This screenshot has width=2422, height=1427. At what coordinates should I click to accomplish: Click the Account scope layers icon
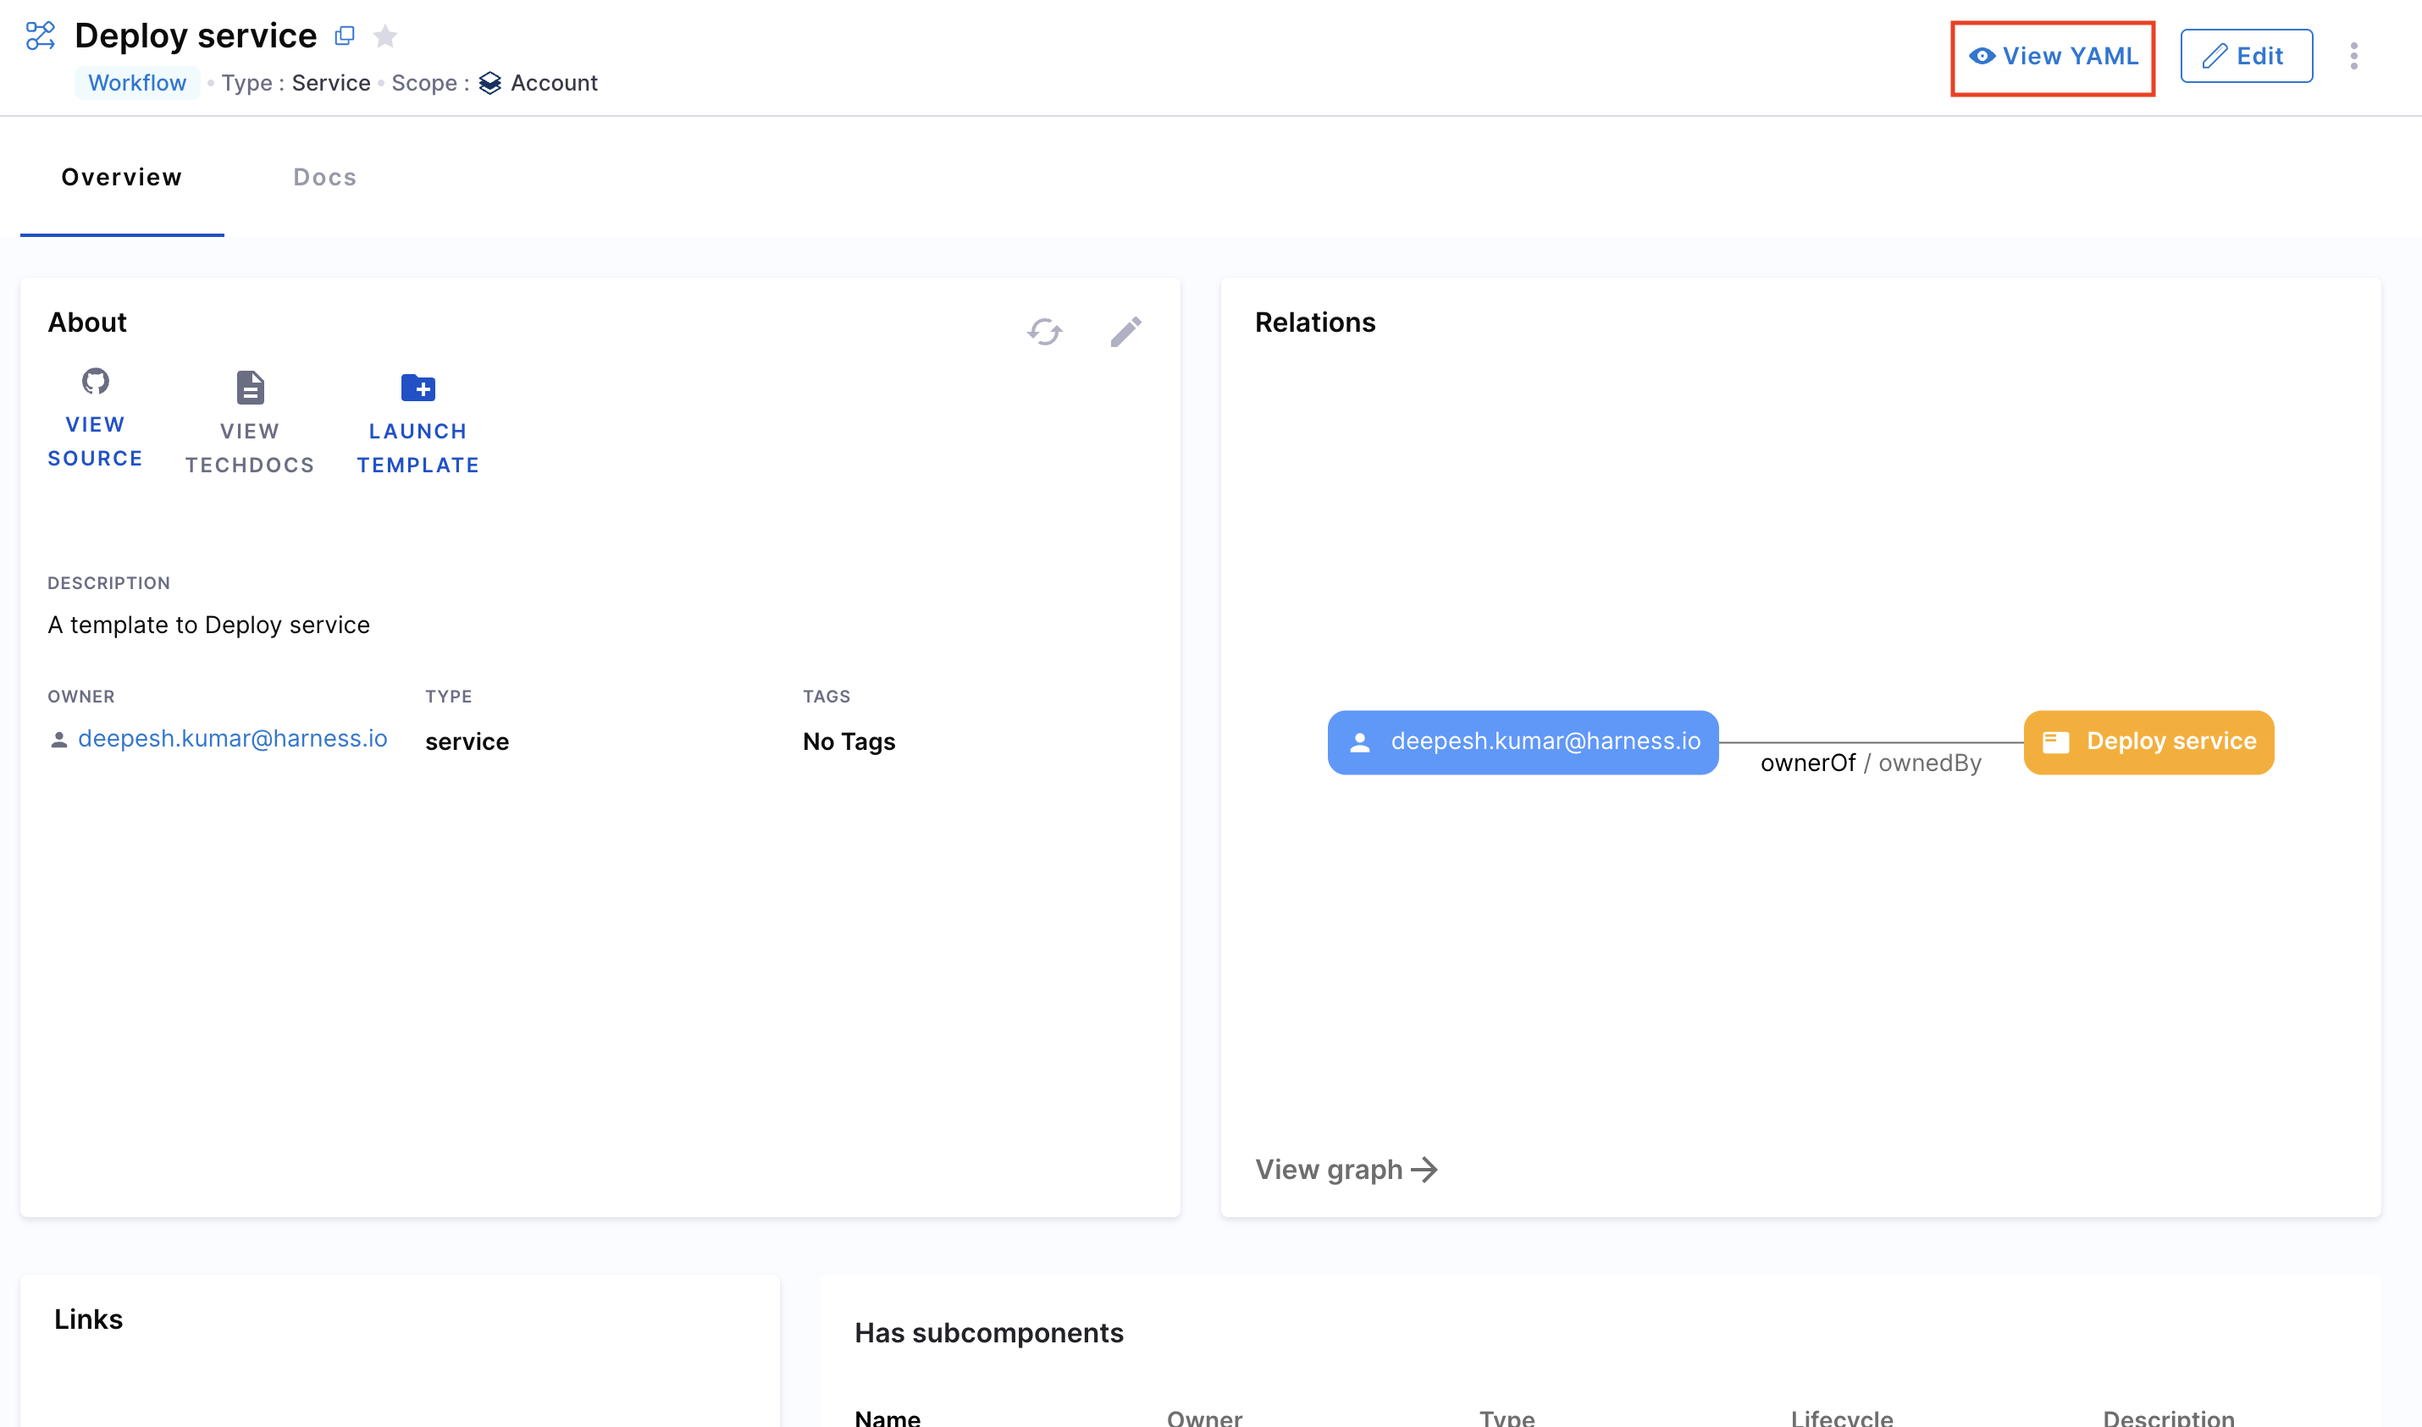click(x=489, y=83)
